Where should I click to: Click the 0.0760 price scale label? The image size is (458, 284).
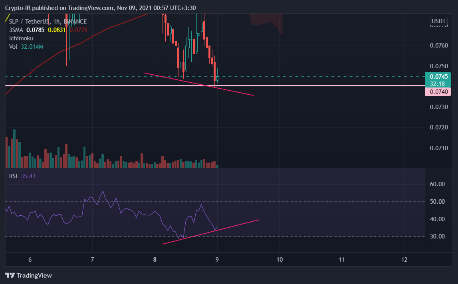point(439,46)
